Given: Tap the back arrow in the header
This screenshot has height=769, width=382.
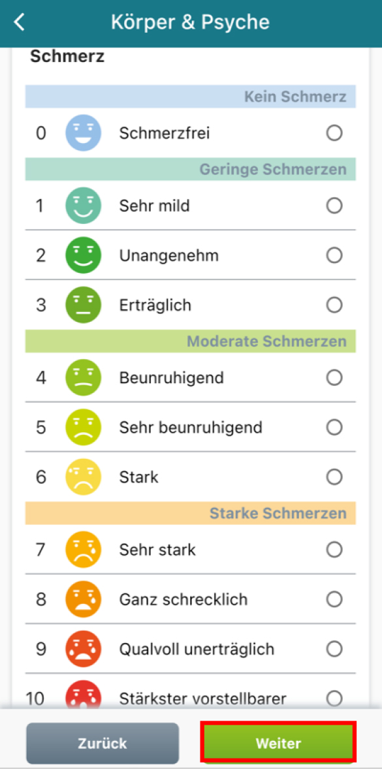Looking at the screenshot, I should (19, 23).
